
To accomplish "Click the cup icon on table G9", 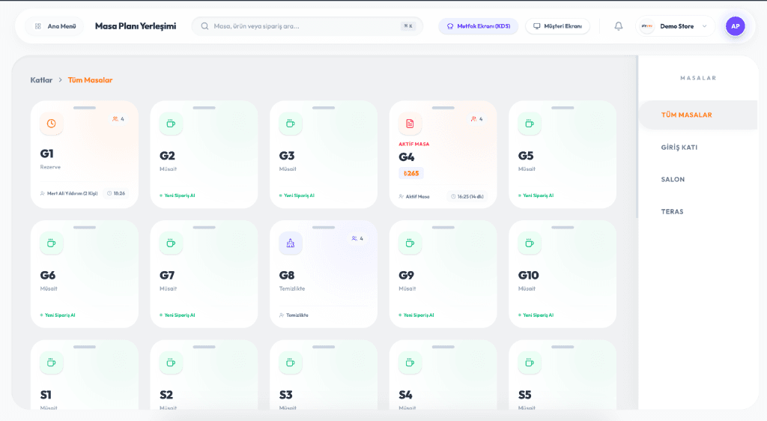I will coord(410,243).
